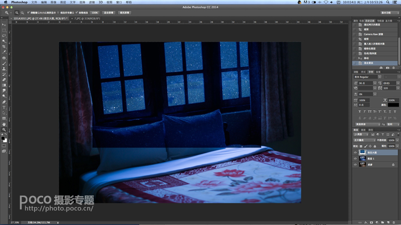Create new snapshot camera icon in History

(x=387, y=67)
